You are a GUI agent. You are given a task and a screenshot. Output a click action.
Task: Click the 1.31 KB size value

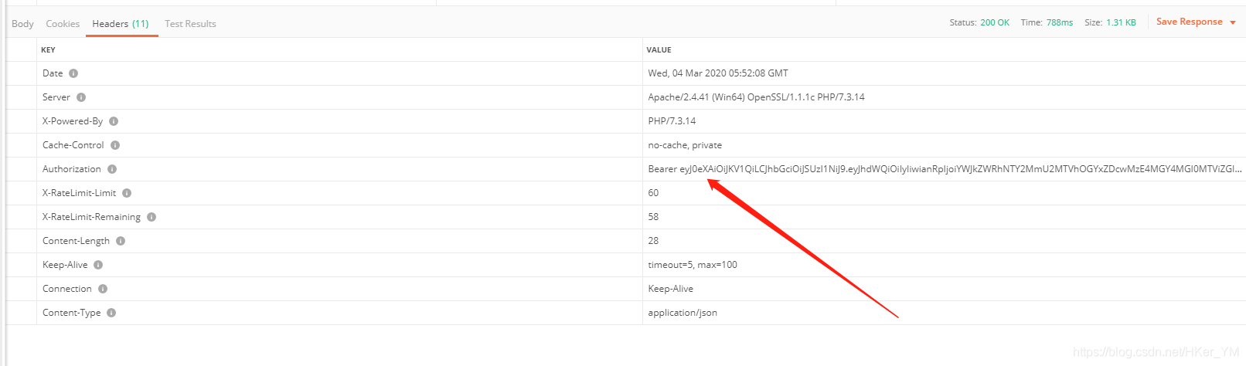point(1121,22)
